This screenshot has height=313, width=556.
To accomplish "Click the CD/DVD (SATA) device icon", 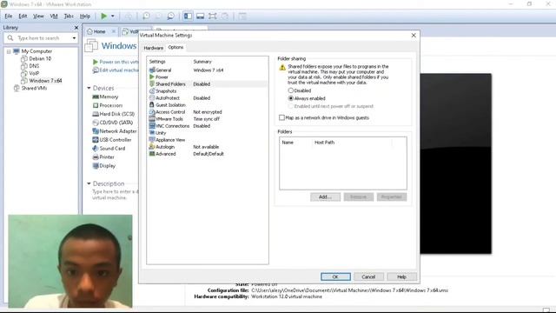I will [x=96, y=123].
